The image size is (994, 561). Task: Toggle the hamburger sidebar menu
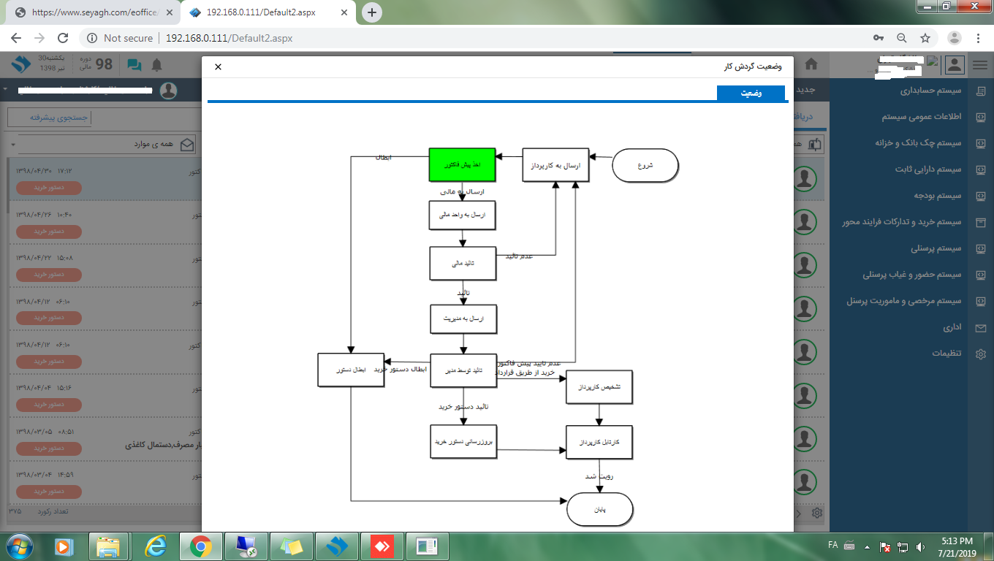pos(979,65)
